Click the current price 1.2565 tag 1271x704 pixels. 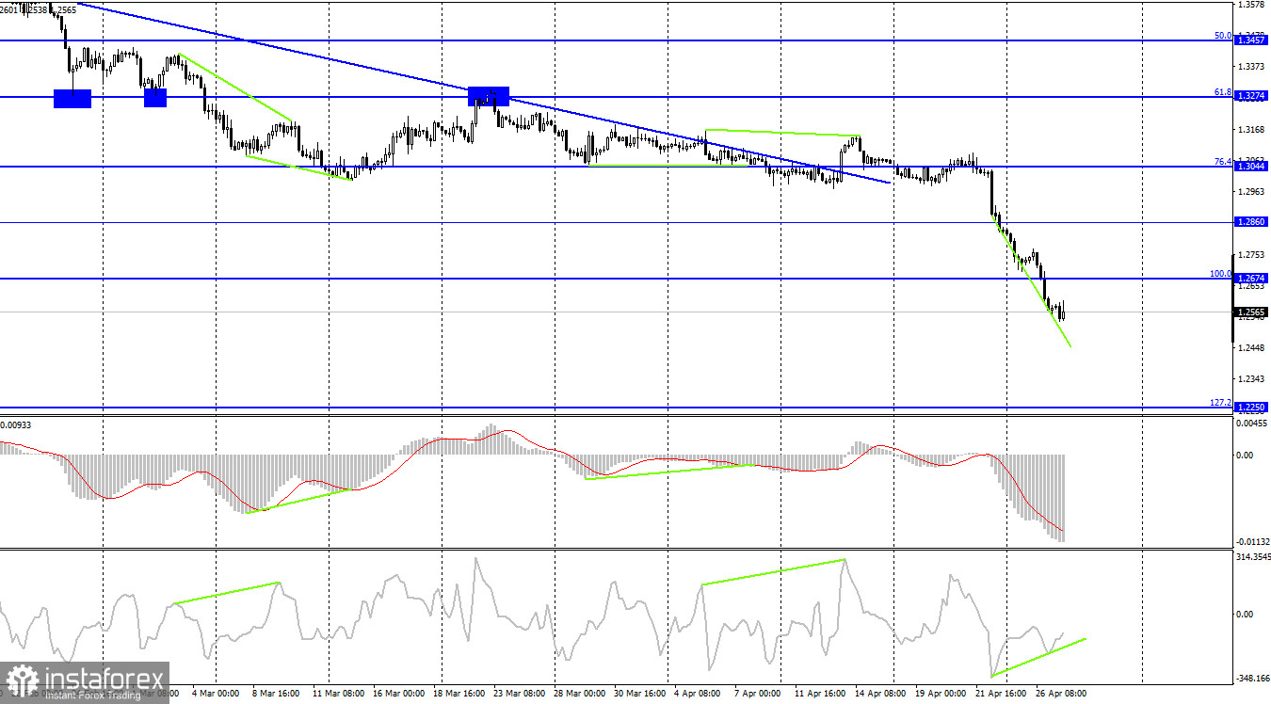coord(1251,312)
